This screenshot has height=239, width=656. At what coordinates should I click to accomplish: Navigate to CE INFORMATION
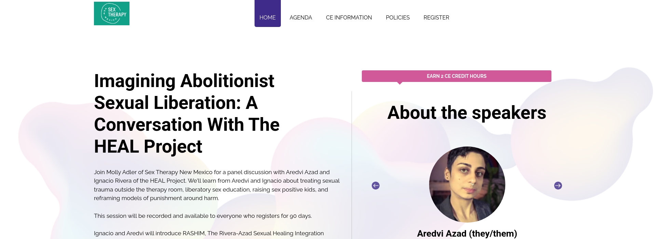349,17
